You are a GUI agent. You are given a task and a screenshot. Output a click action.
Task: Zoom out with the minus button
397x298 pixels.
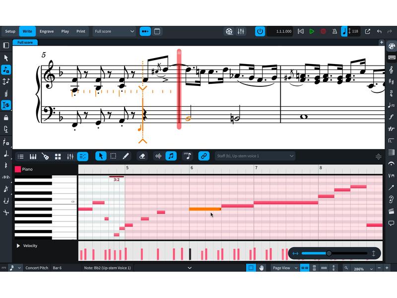click(x=379, y=268)
